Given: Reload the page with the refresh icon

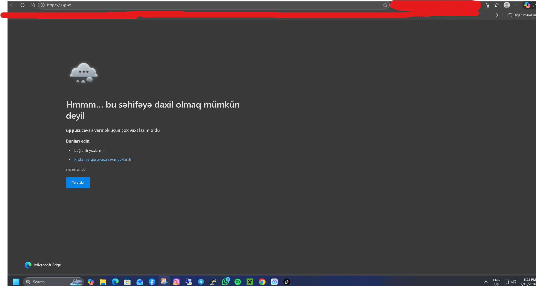Looking at the screenshot, I should (23, 5).
